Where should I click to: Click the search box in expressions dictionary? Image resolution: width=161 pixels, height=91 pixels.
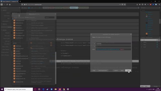click(x=50, y=17)
